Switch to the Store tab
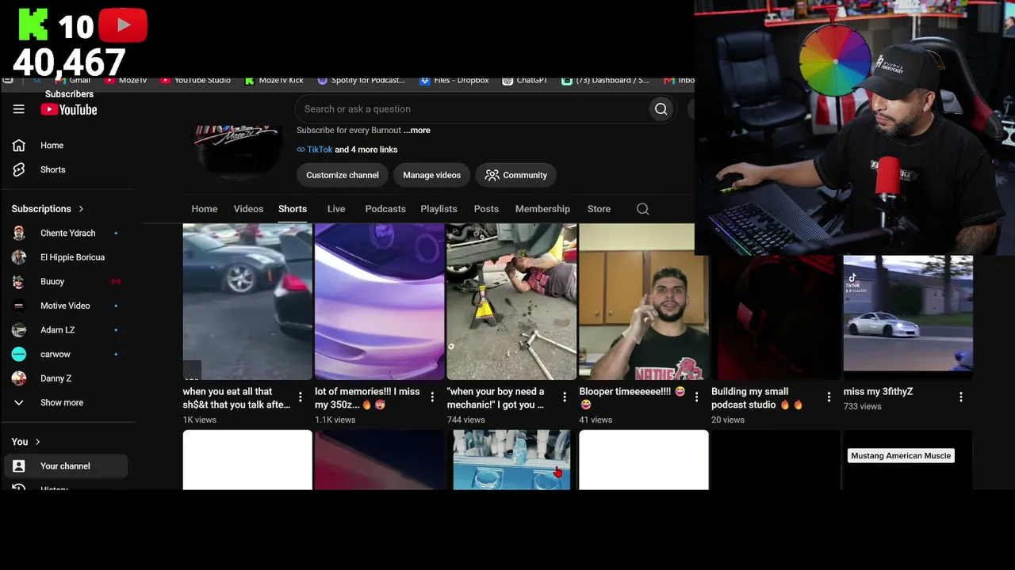The height and width of the screenshot is (570, 1015). click(x=599, y=209)
